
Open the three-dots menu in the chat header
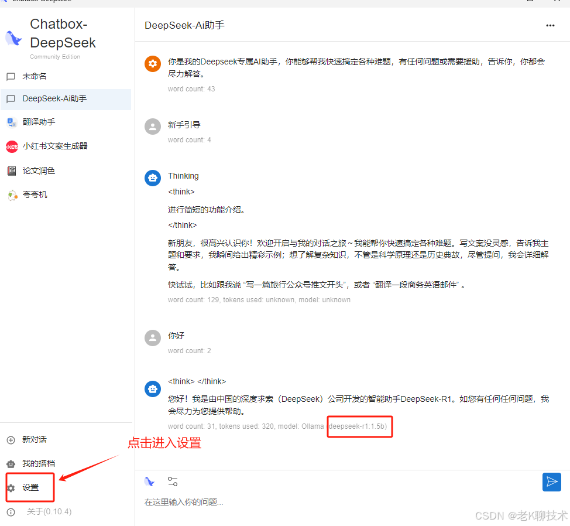(550, 25)
